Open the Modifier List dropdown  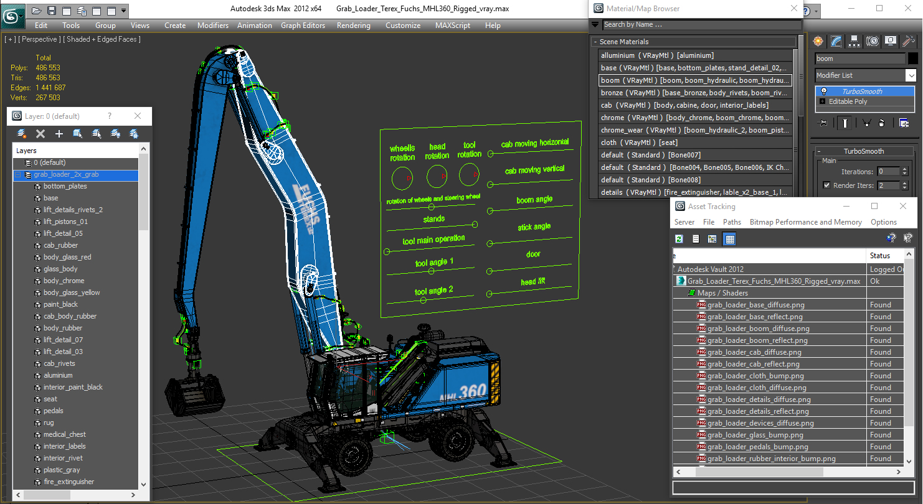[x=911, y=75]
